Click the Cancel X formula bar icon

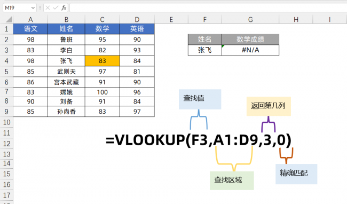[48, 8]
